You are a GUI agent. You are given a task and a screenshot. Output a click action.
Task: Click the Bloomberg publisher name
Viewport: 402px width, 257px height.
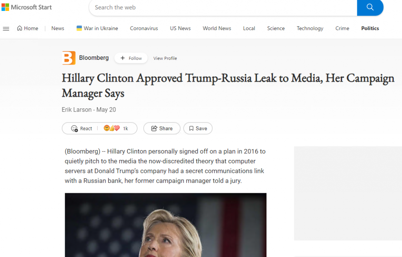point(94,58)
